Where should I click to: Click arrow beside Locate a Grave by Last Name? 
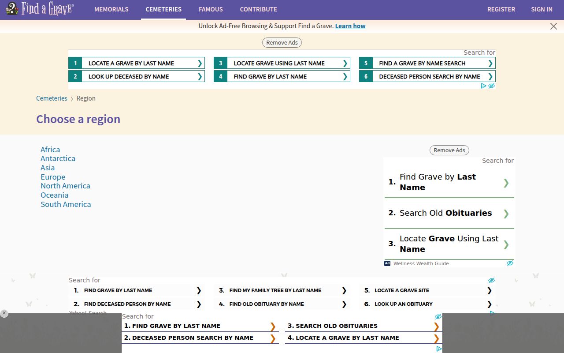point(200,63)
